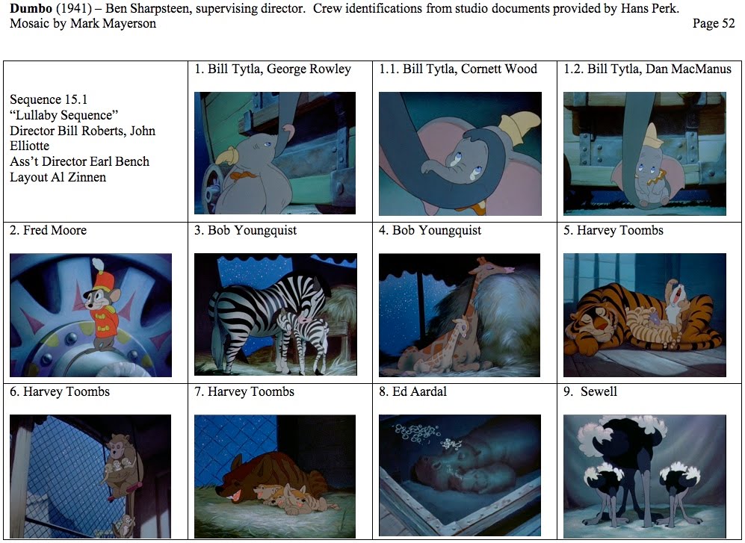745x543 pixels.
Task: Select the 8. Ed Aardal caption
Action: click(413, 391)
